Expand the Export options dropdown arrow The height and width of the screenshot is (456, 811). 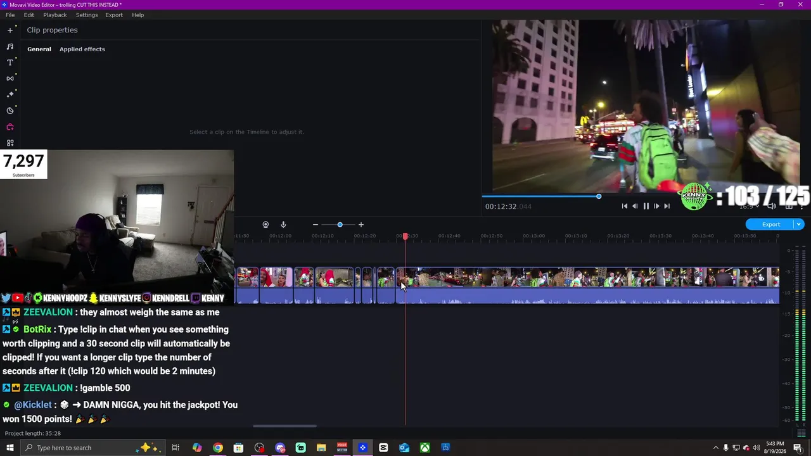coord(799,224)
